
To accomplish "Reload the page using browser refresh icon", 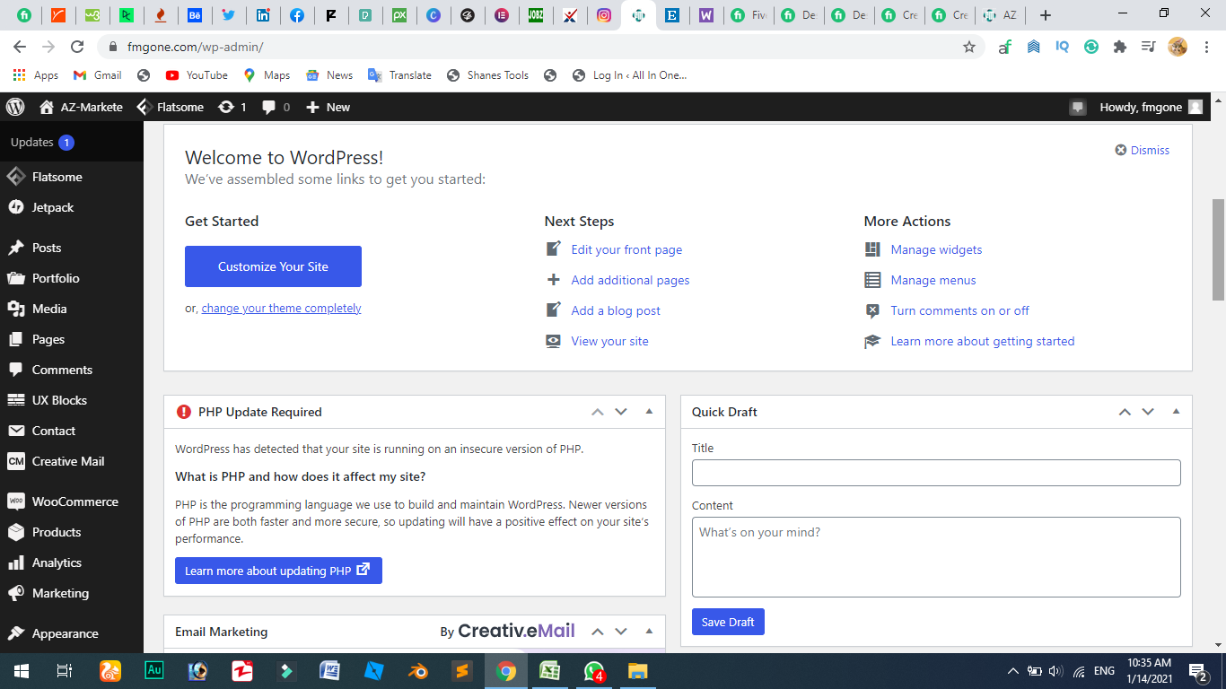I will 77,47.
